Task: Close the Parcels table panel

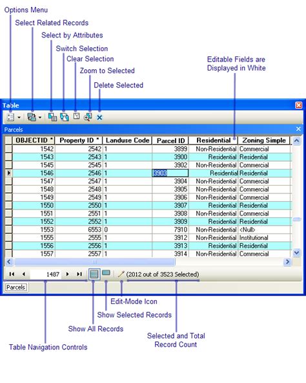Action: 298,129
